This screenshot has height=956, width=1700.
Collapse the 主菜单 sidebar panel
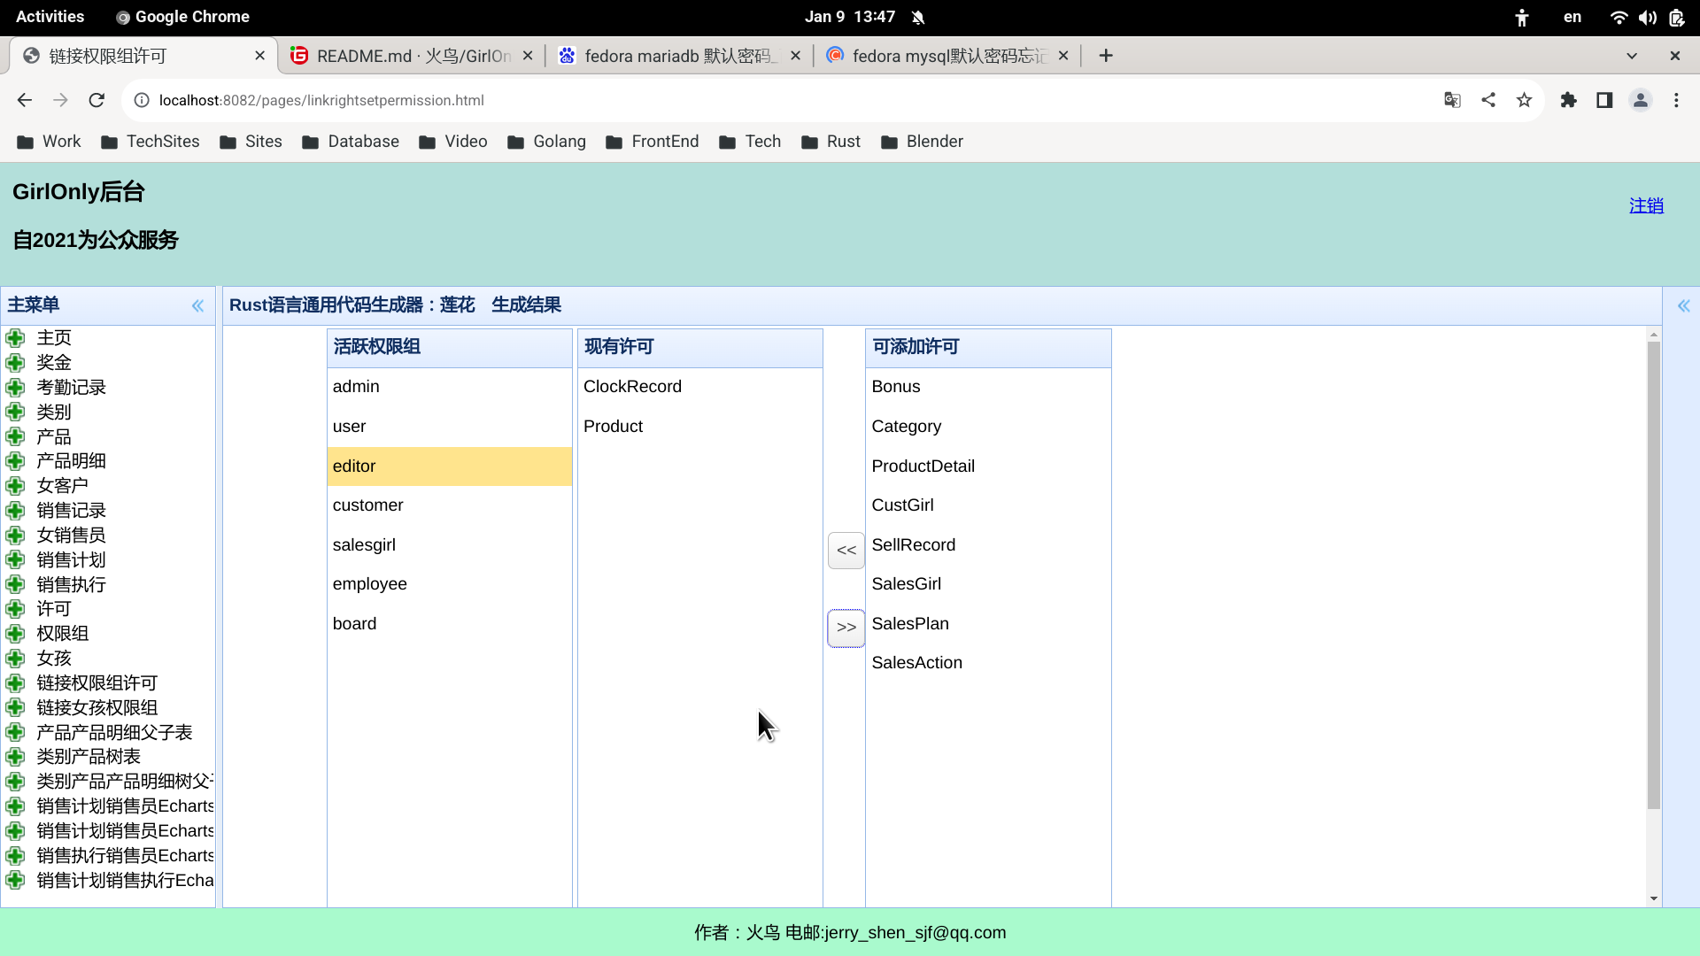click(x=197, y=305)
